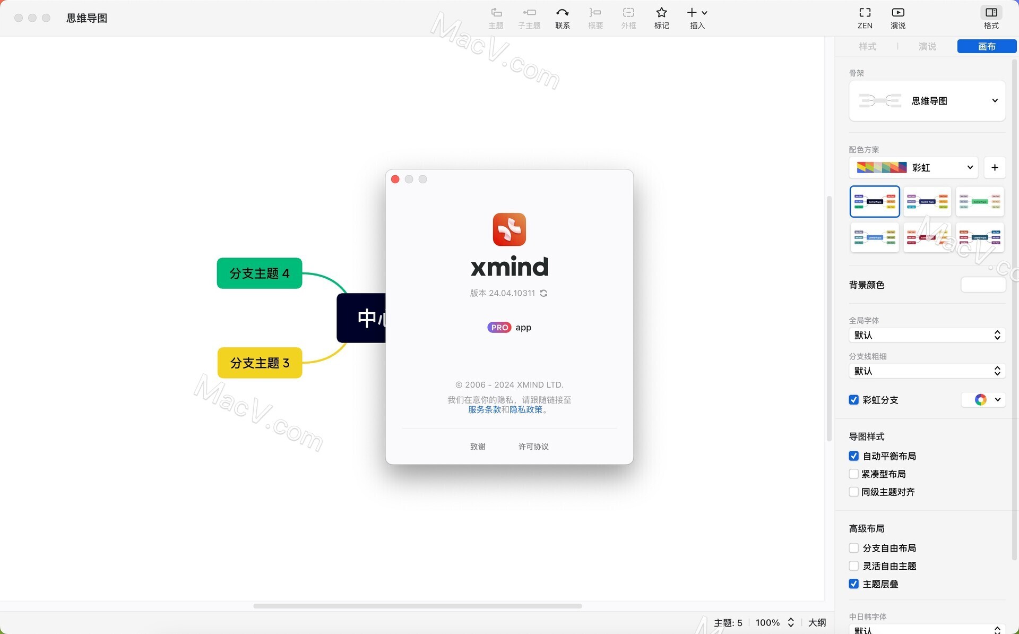Click the rainbow colour strip preview beside 彩虹

coord(882,168)
